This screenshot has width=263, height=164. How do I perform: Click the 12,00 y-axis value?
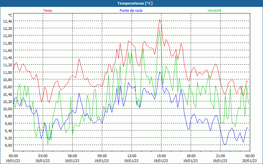[x=8, y=36]
